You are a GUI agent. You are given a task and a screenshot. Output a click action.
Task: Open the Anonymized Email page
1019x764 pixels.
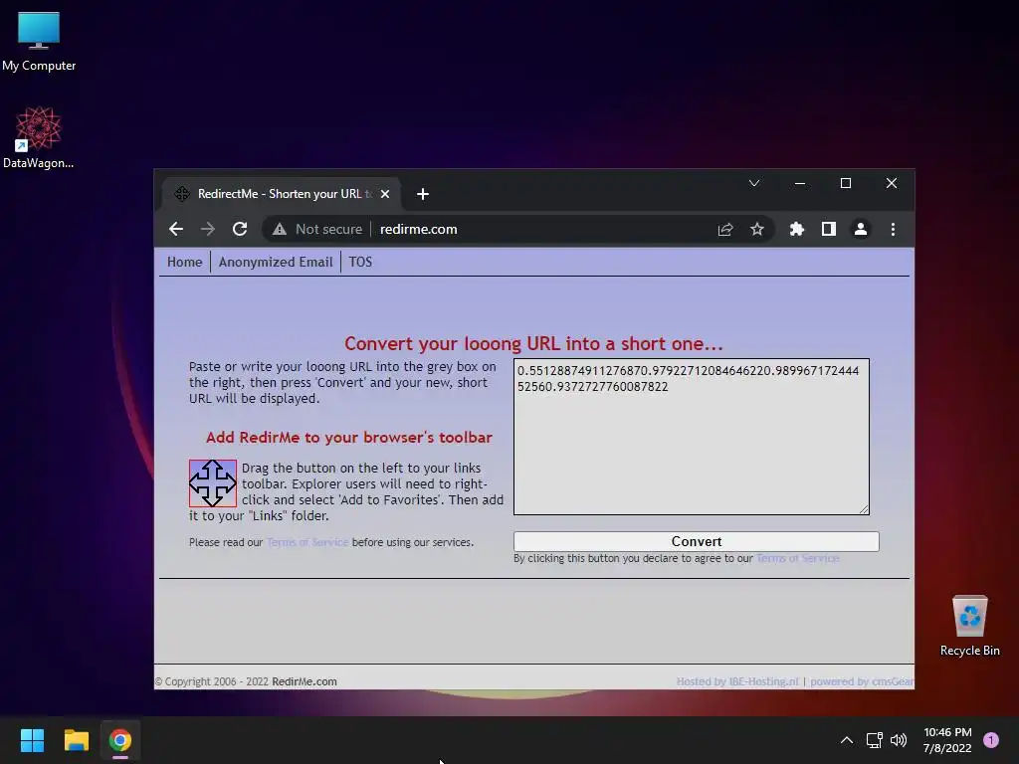[x=276, y=262]
